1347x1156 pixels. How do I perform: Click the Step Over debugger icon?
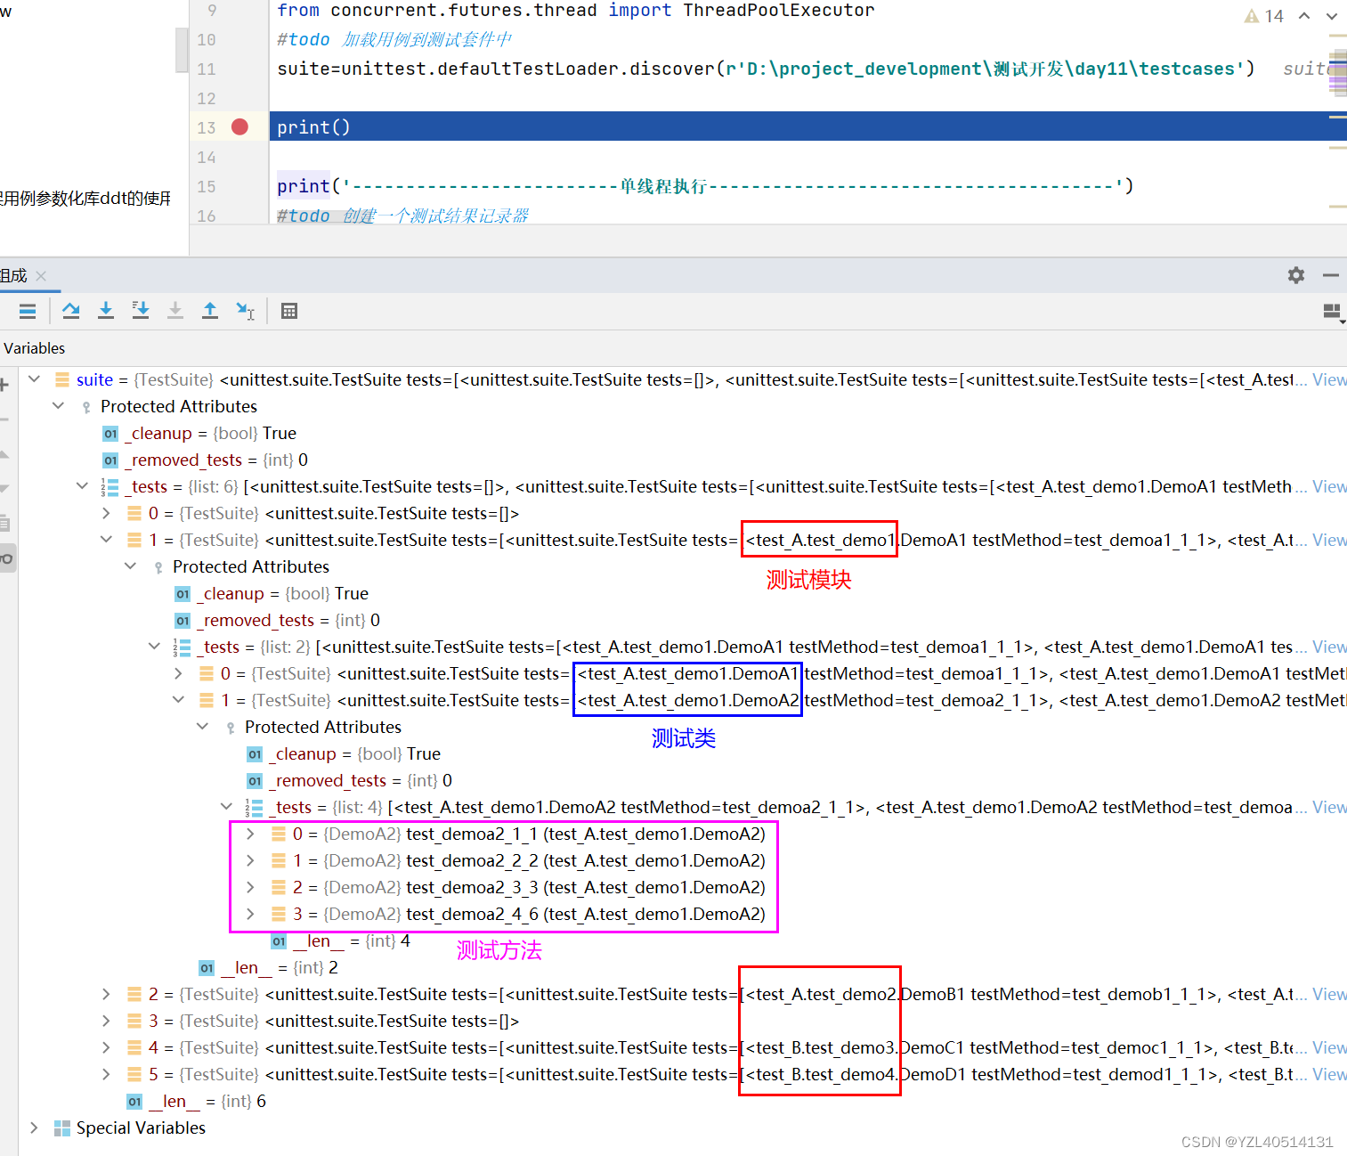(71, 310)
